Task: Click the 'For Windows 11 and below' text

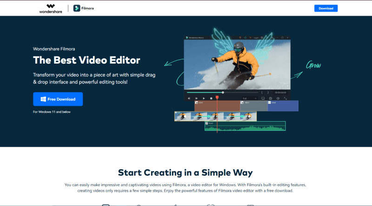Action: [52, 112]
